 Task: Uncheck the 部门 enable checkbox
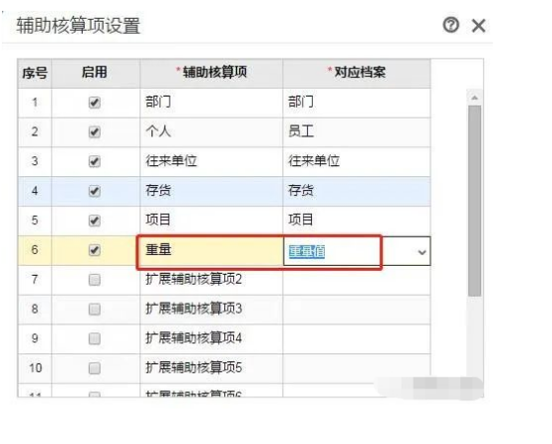(95, 103)
